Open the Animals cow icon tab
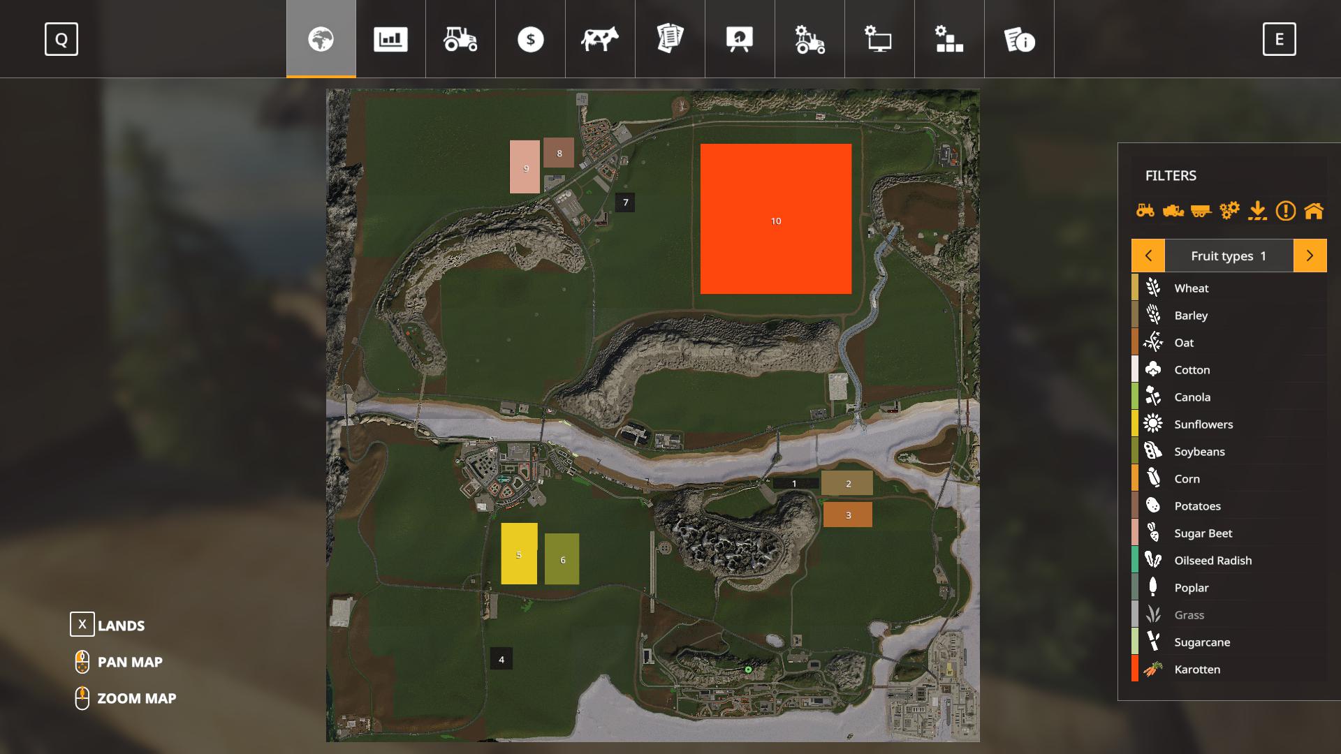The width and height of the screenshot is (1341, 754). point(600,39)
